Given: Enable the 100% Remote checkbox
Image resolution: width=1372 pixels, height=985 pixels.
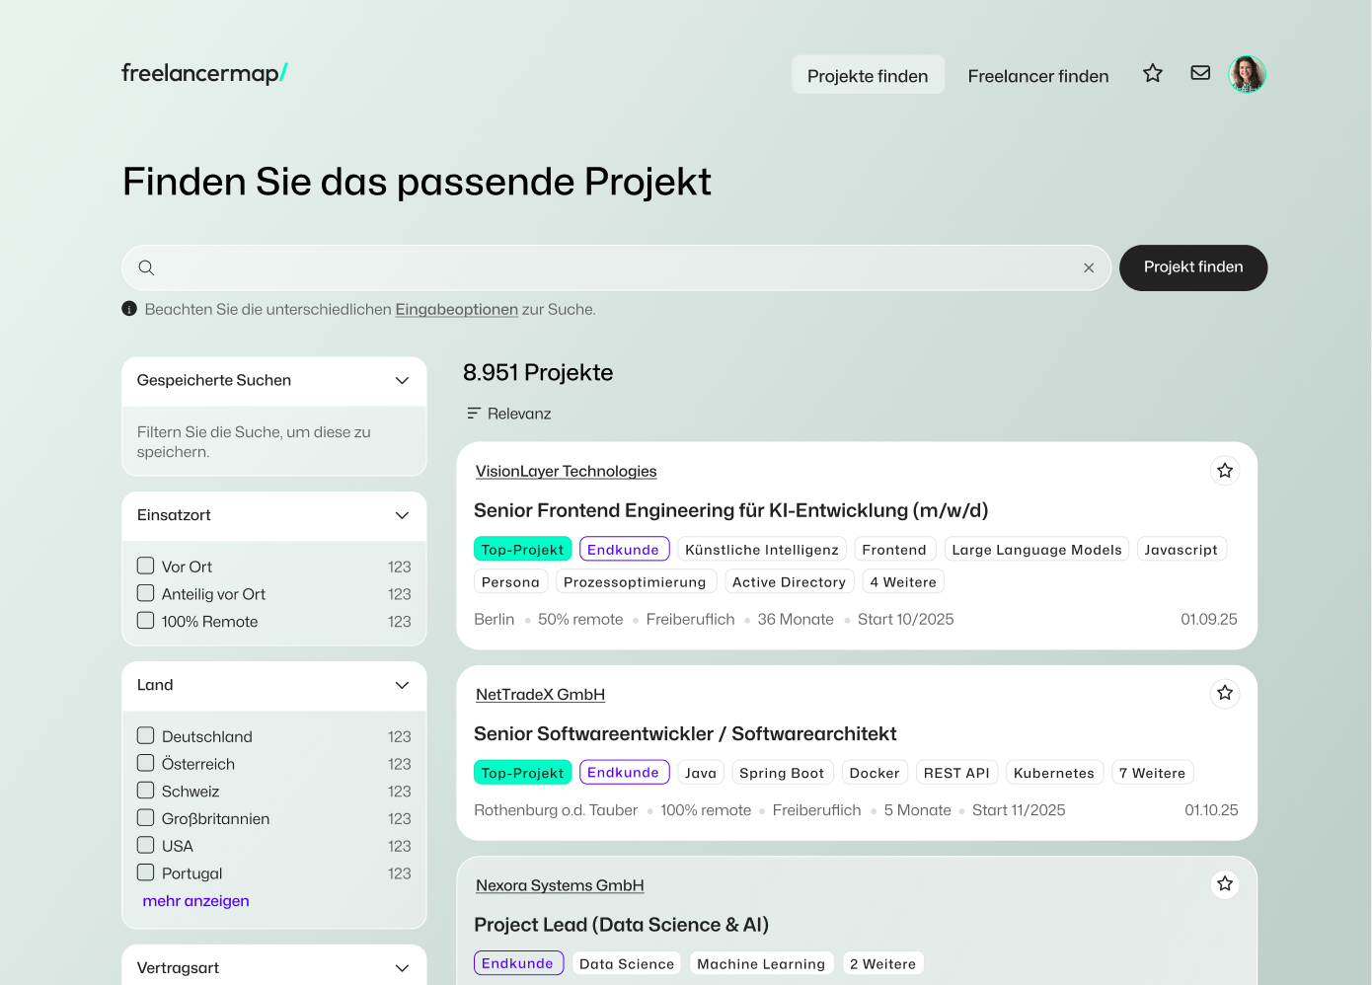Looking at the screenshot, I should (x=146, y=621).
